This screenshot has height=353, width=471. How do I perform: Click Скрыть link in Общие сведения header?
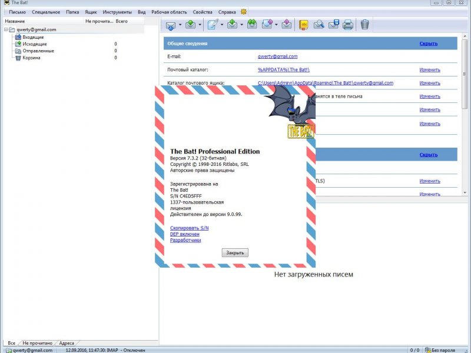click(429, 44)
